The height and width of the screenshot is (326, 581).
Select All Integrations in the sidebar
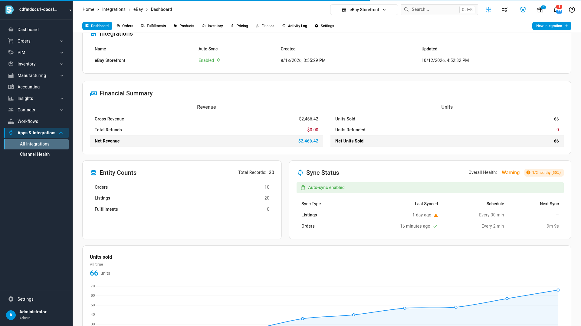[36, 144]
